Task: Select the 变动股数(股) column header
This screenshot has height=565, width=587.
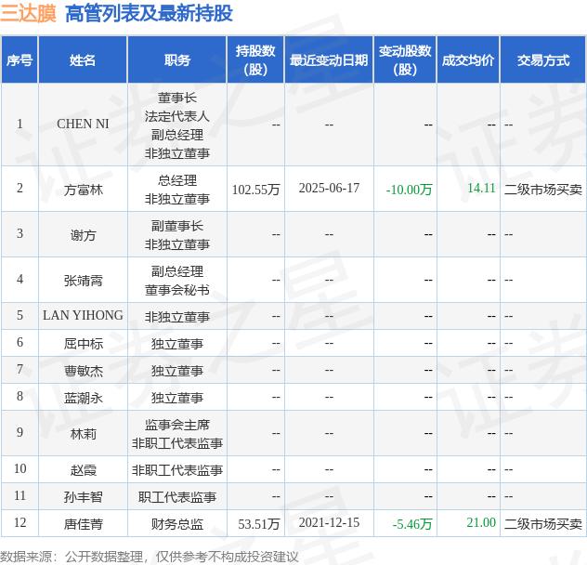Action: (x=405, y=60)
